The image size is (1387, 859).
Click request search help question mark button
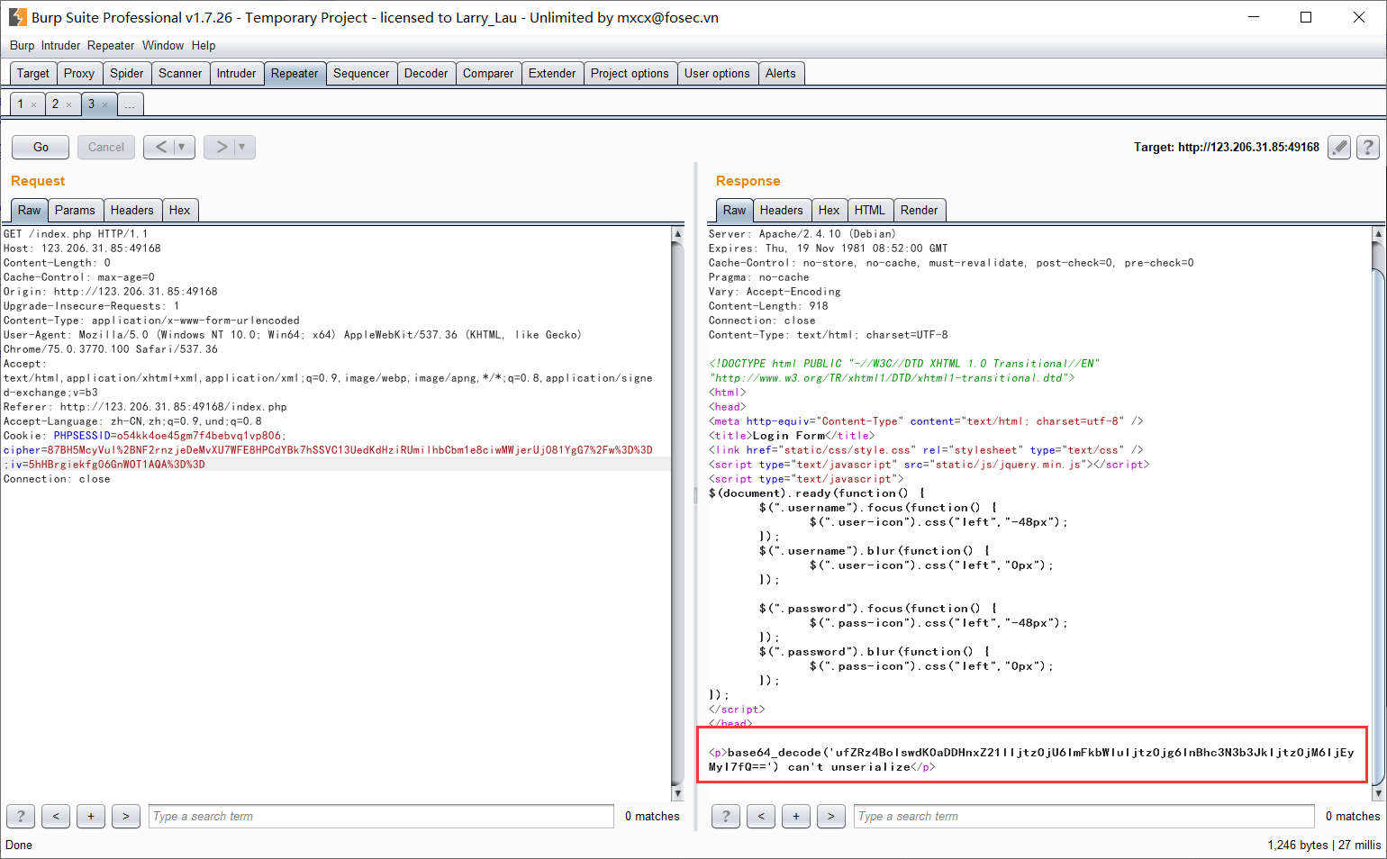tap(21, 816)
